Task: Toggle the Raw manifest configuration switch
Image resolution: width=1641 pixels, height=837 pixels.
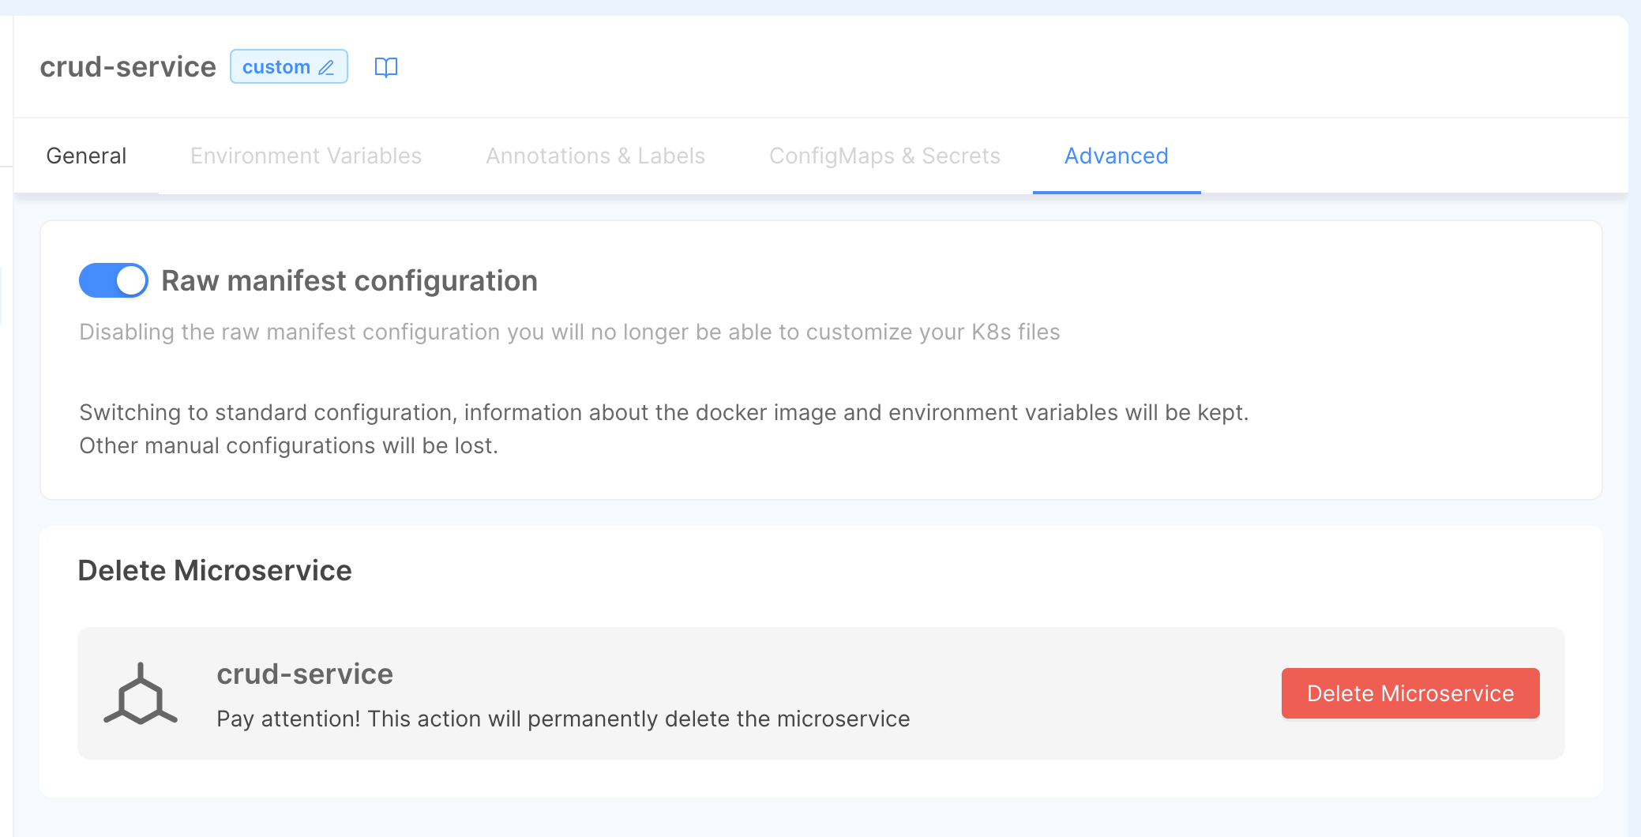Action: click(114, 280)
